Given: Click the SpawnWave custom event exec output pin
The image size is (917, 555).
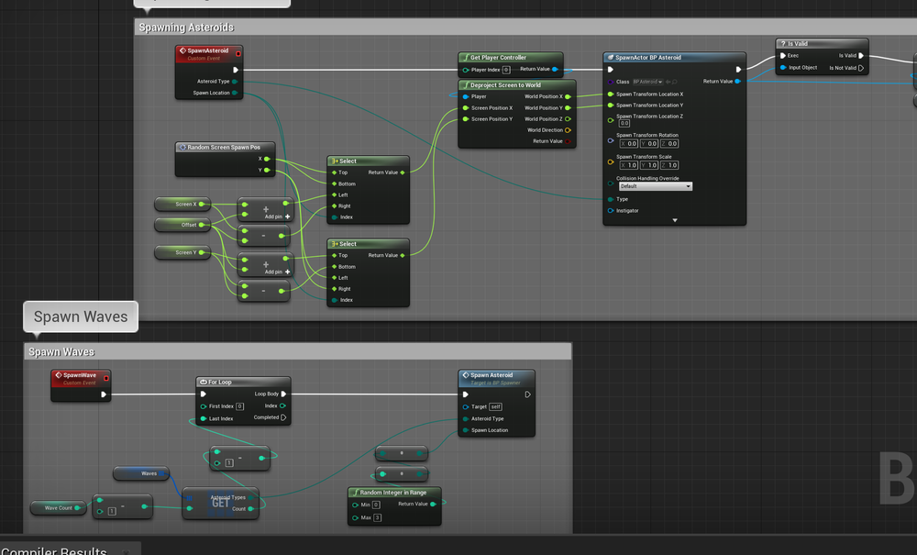Looking at the screenshot, I should 104,394.
